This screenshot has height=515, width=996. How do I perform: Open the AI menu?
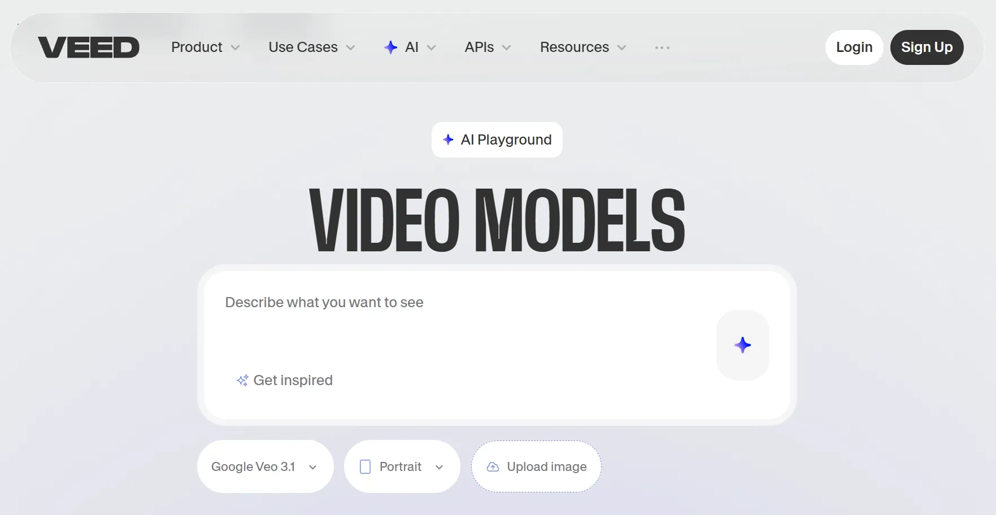410,47
